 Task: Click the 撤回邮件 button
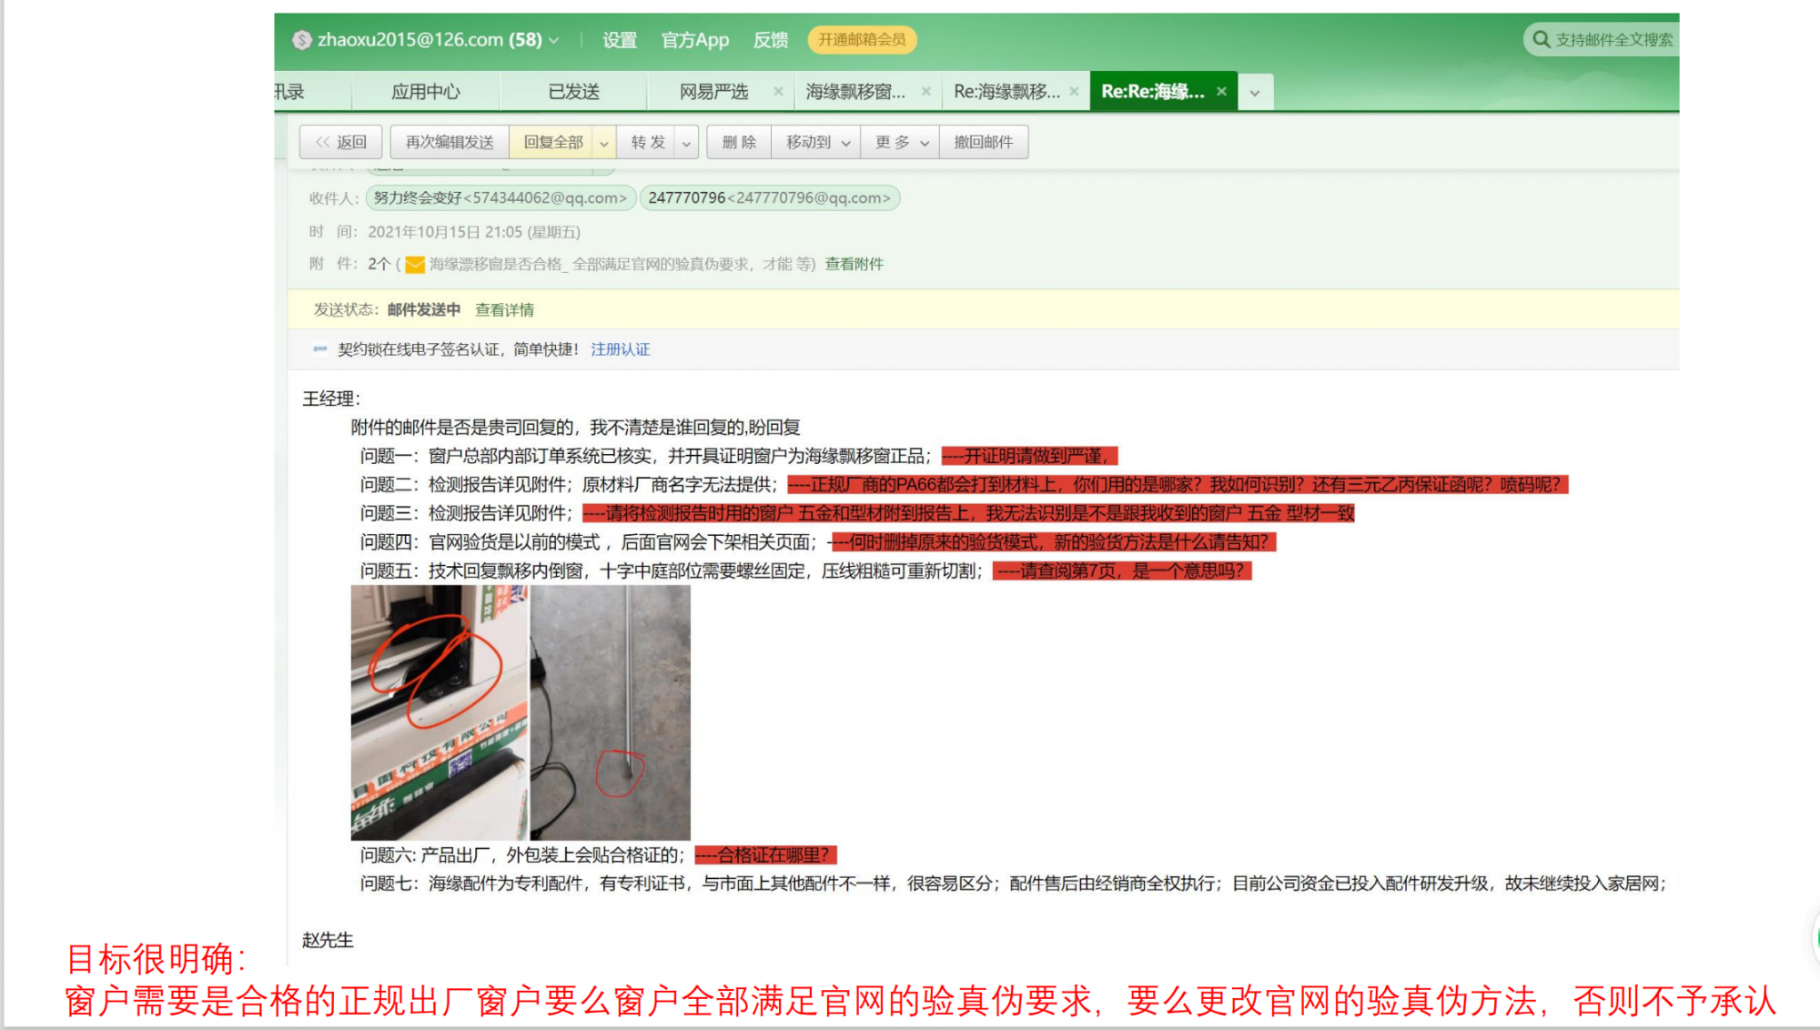(983, 142)
